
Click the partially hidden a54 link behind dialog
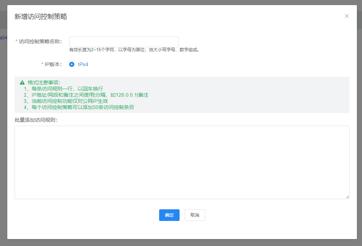[3, 37]
